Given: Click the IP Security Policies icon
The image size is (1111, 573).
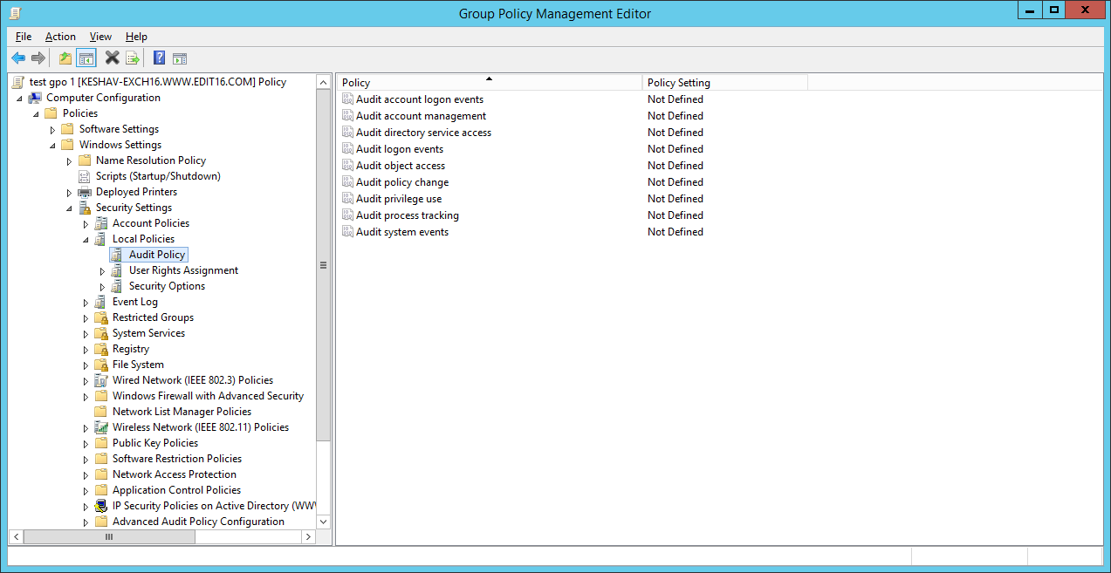Looking at the screenshot, I should point(101,506).
